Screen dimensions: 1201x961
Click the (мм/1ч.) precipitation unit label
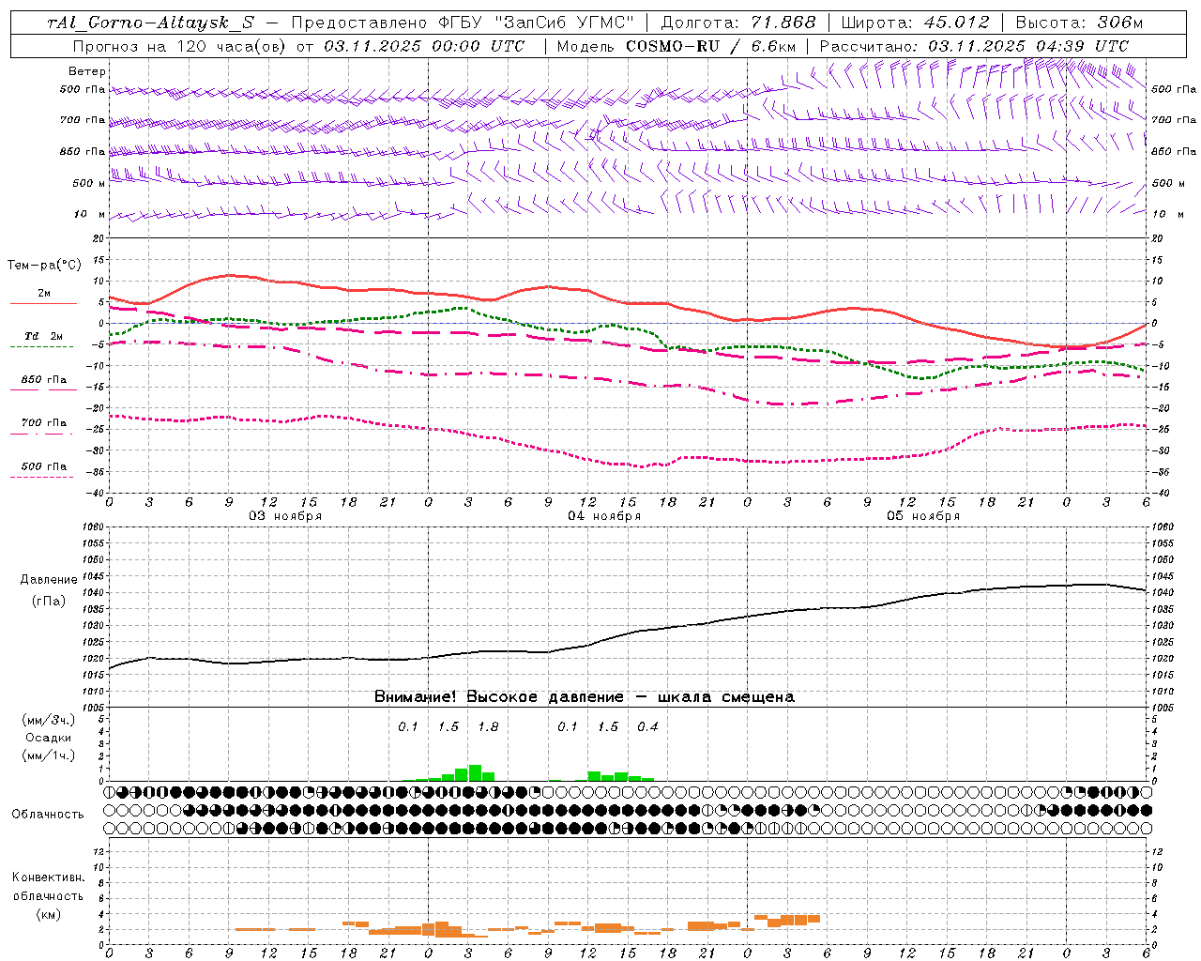point(49,755)
